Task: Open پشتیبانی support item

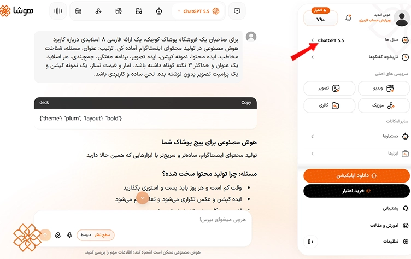Action: 395,208
